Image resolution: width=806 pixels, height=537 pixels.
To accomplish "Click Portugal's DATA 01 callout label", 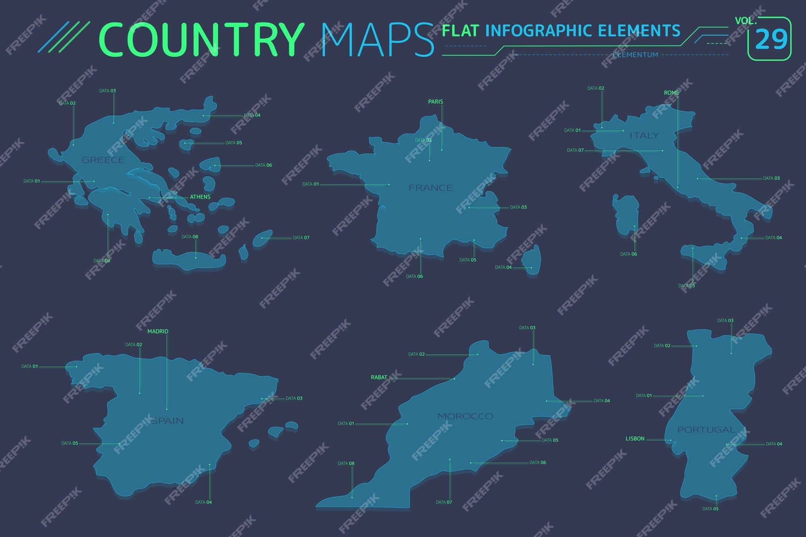I will pyautogui.click(x=644, y=396).
